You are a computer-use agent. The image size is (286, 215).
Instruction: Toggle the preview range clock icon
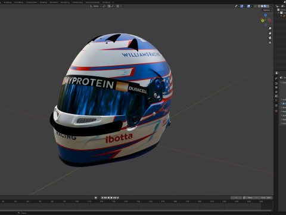point(244,198)
